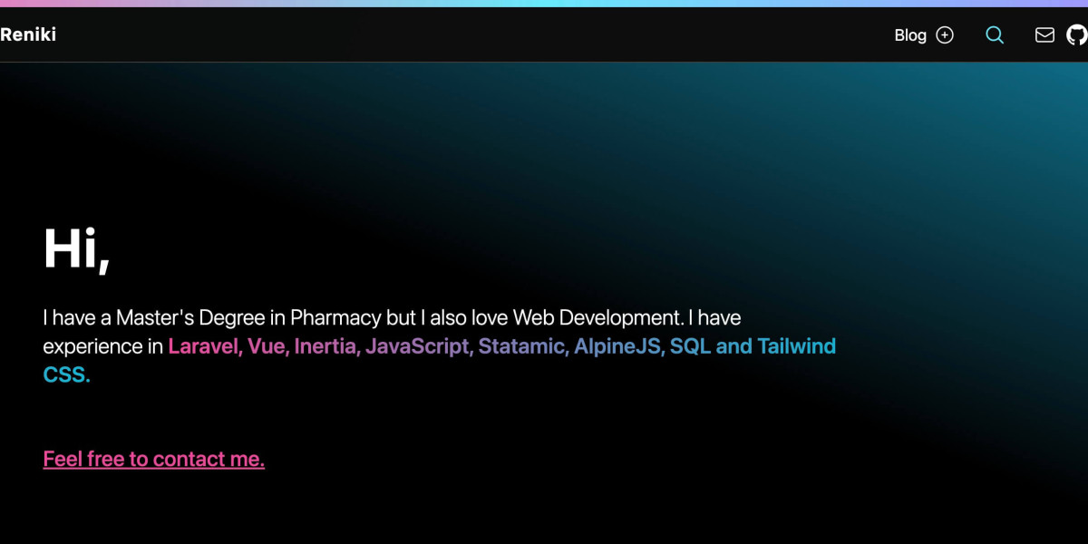Click 'Tailwind' in the highlighted skills text
This screenshot has height=544, width=1088.
coord(797,346)
